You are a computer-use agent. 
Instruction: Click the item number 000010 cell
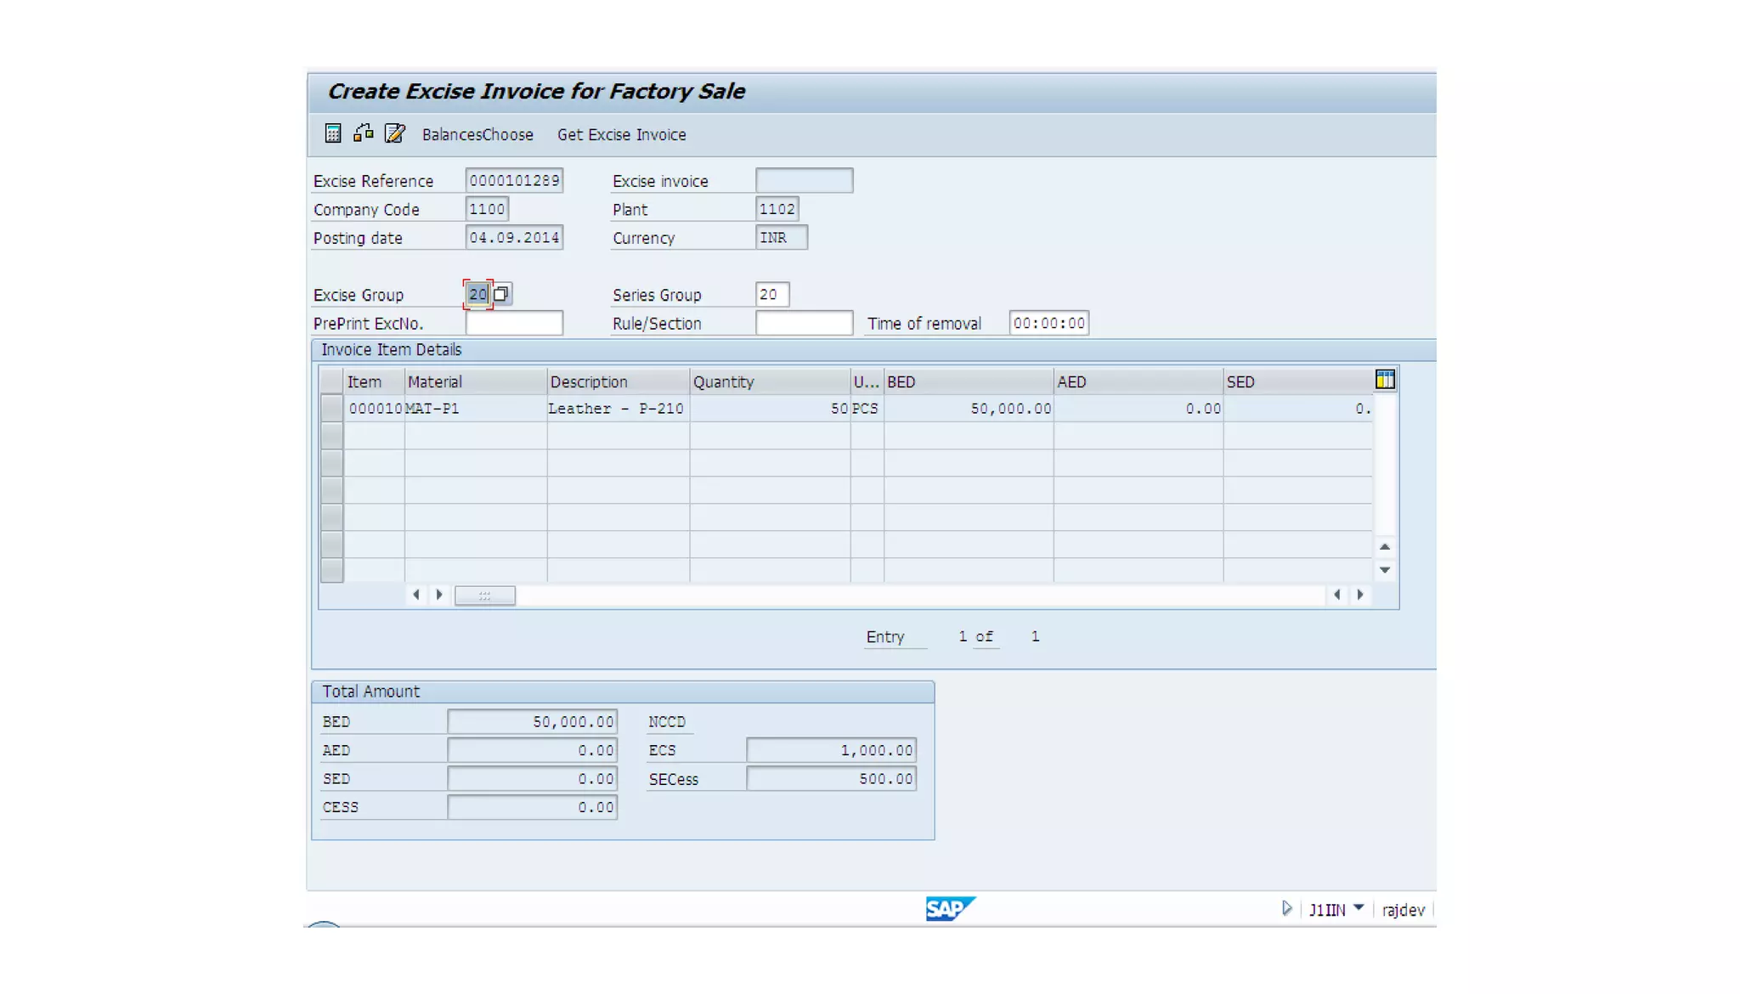pos(375,409)
